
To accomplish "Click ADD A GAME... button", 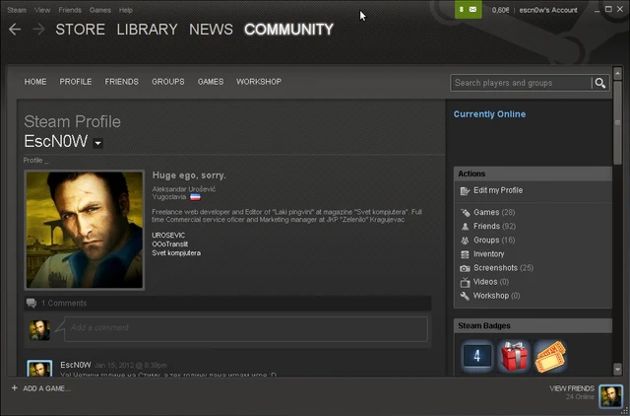I will click(x=46, y=388).
